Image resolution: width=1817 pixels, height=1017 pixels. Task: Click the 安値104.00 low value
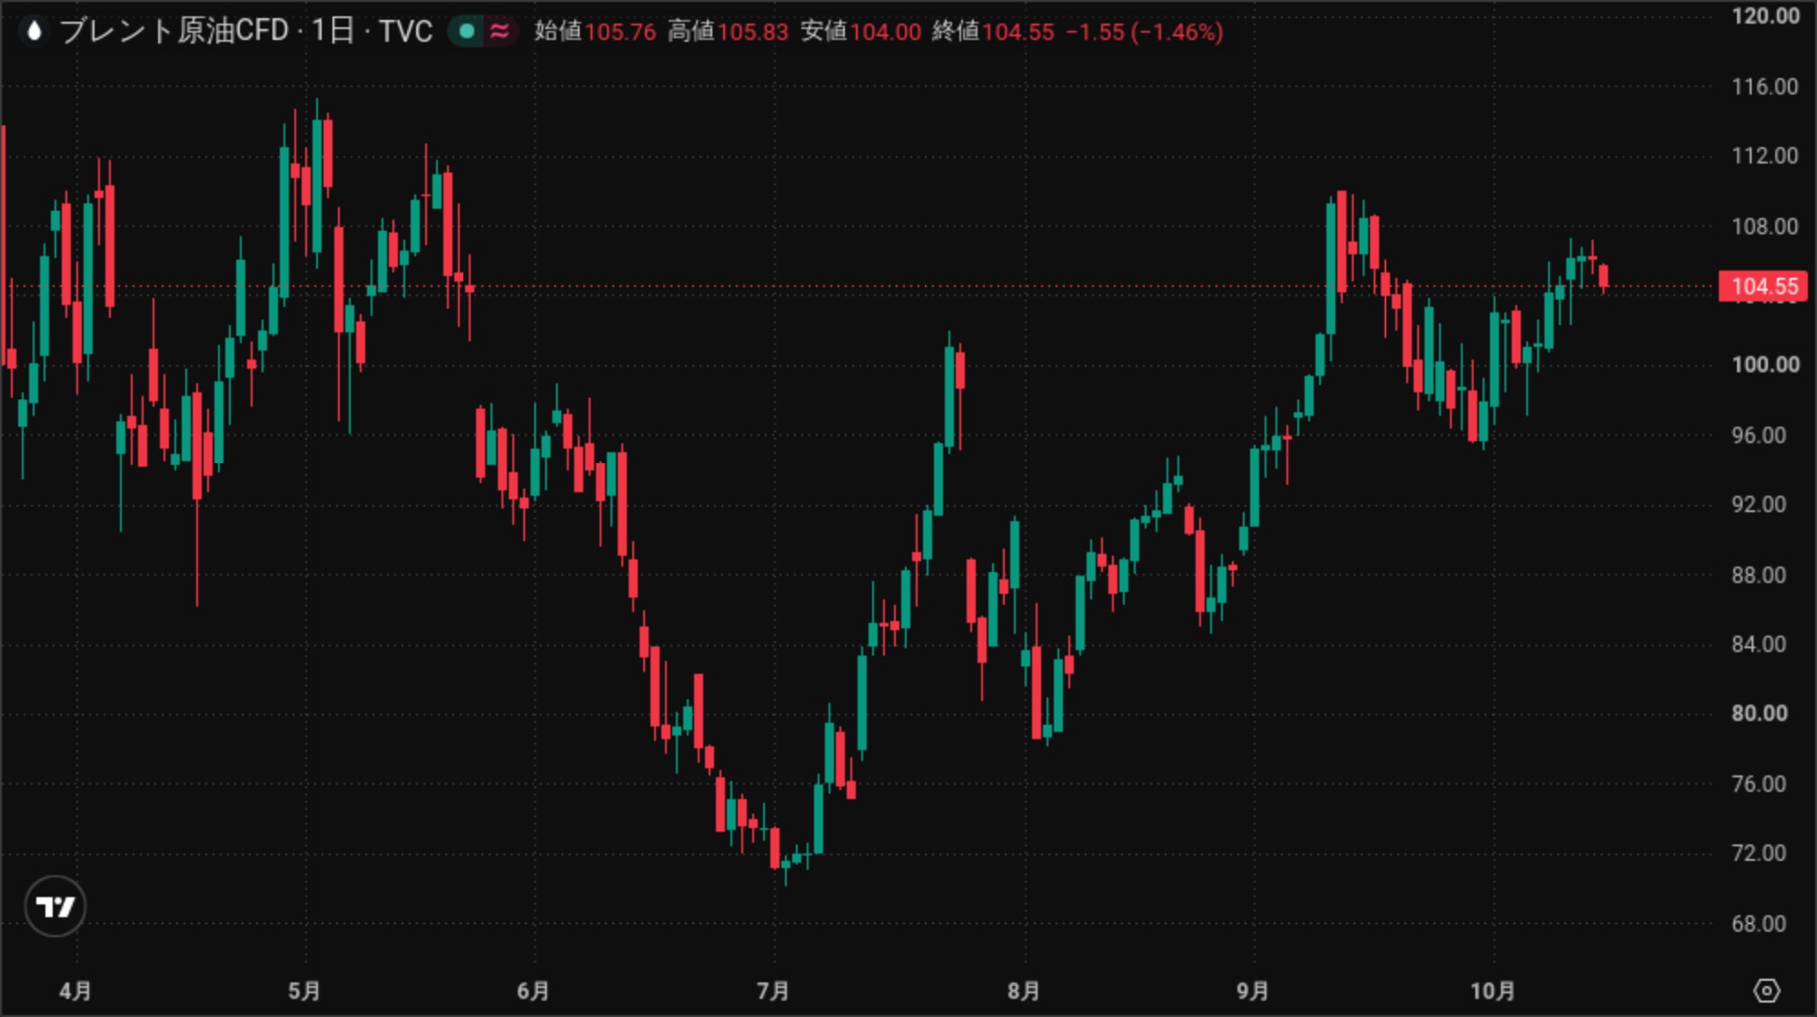pos(861,32)
